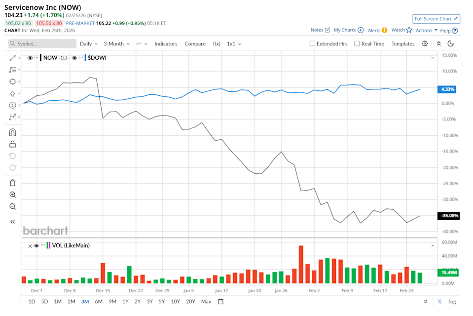Open the Daily frequency dropdown
Image resolution: width=473 pixels, height=316 pixels.
(x=89, y=44)
